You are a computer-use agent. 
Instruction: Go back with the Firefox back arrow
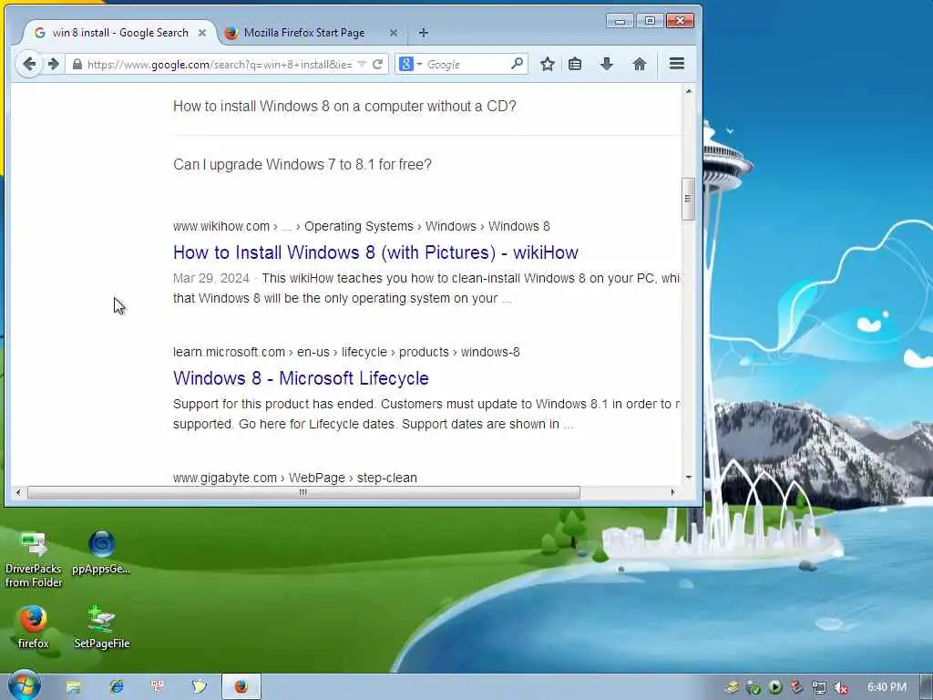coord(28,64)
